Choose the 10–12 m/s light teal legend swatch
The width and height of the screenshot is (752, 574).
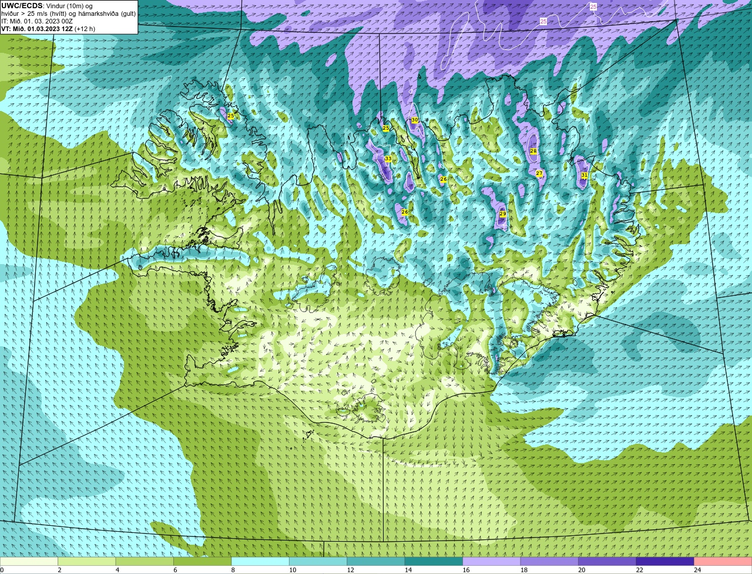tap(318, 561)
